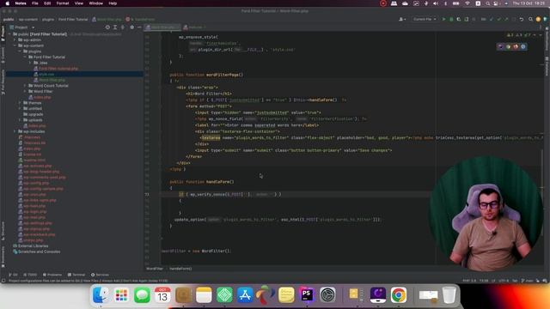550x309 pixels.
Task: Open the Terminal tool window
Action: click(76, 275)
